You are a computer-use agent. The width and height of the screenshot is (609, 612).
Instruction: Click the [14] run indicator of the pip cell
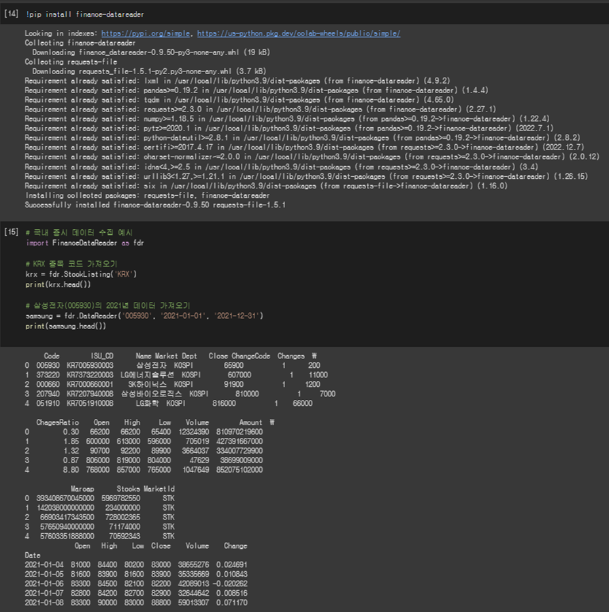(12, 14)
